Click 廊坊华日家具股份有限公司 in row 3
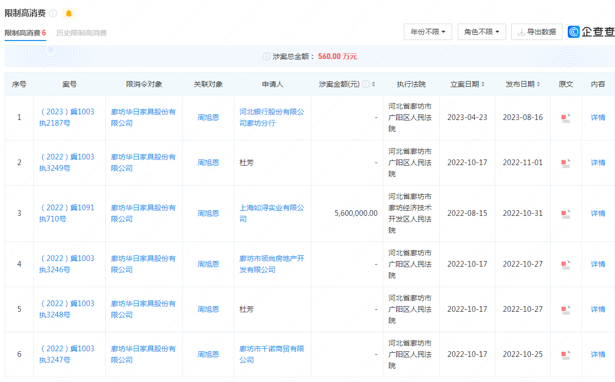 (143, 213)
